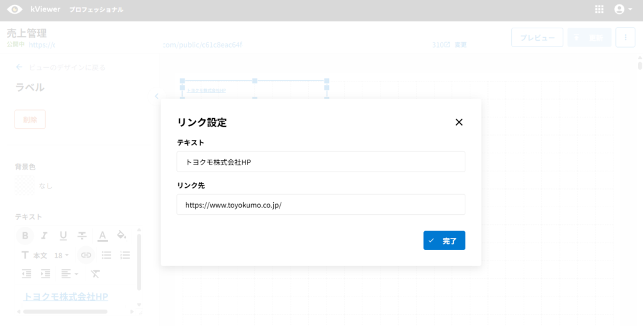
Task: Edit the テキスト input field
Action: 321,162
